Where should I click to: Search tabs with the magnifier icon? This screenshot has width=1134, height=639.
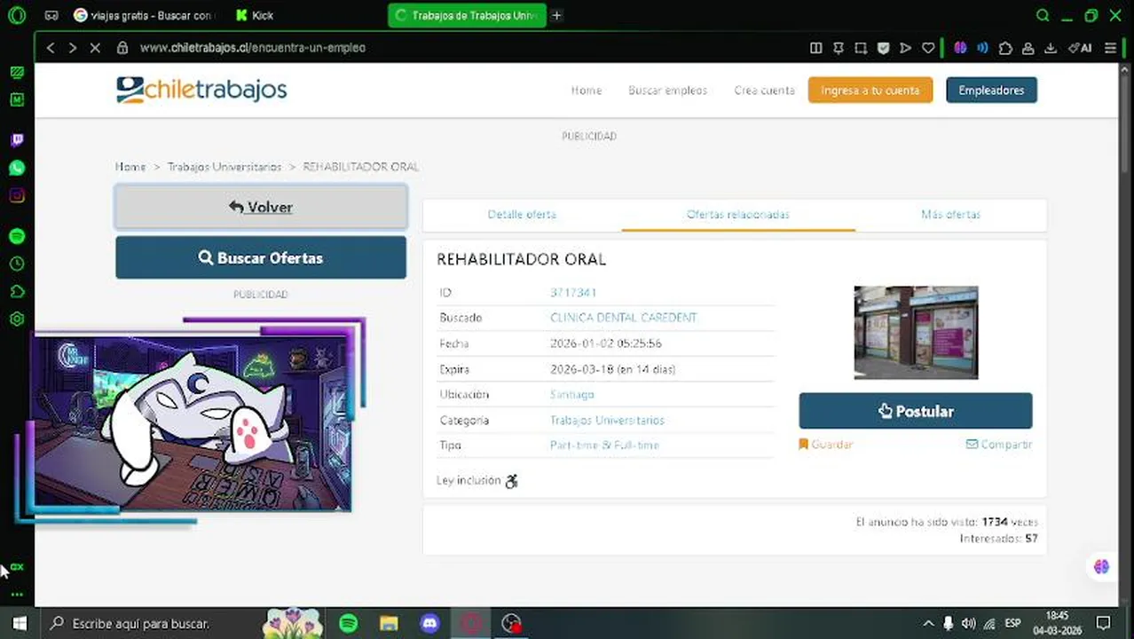1043,15
